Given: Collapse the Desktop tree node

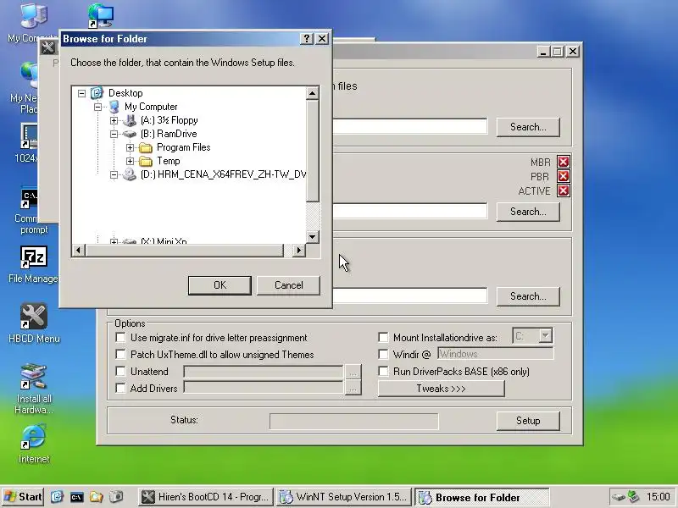Looking at the screenshot, I should pyautogui.click(x=81, y=93).
